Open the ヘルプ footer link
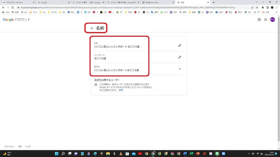 [27, 146]
